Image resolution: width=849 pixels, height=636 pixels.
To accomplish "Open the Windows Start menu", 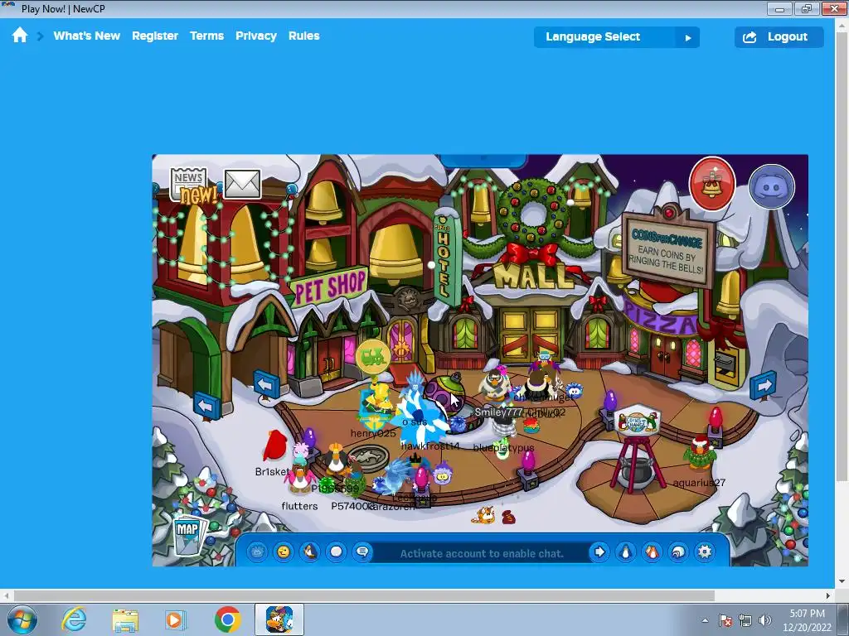I will click(22, 619).
